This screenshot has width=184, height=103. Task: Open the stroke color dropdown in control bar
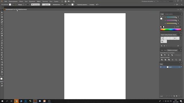point(16,5)
